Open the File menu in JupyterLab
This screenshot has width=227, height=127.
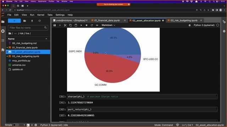[x=9, y=15]
